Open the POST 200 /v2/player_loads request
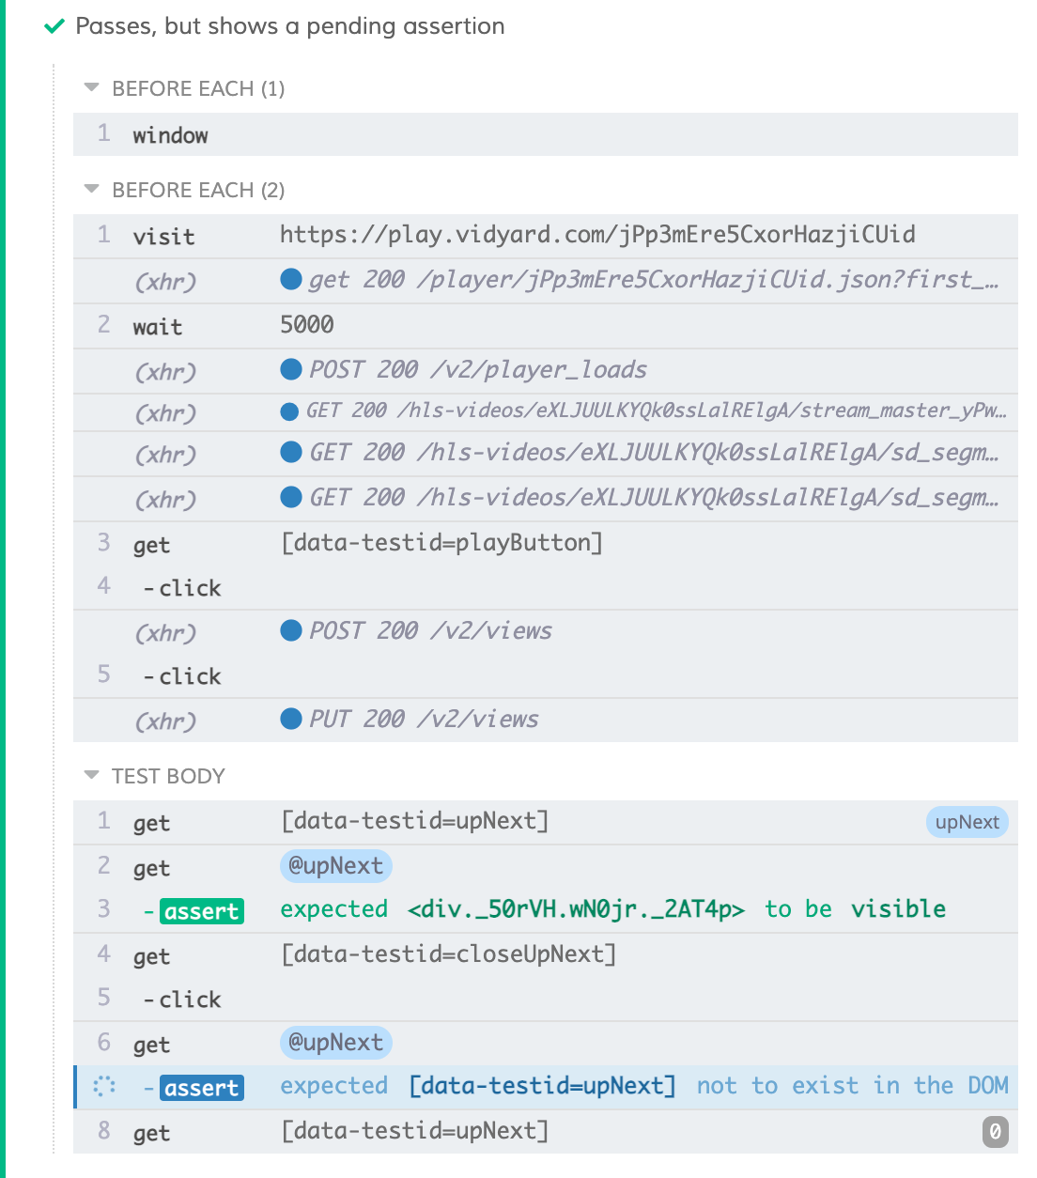This screenshot has width=1037, height=1178. 546,371
